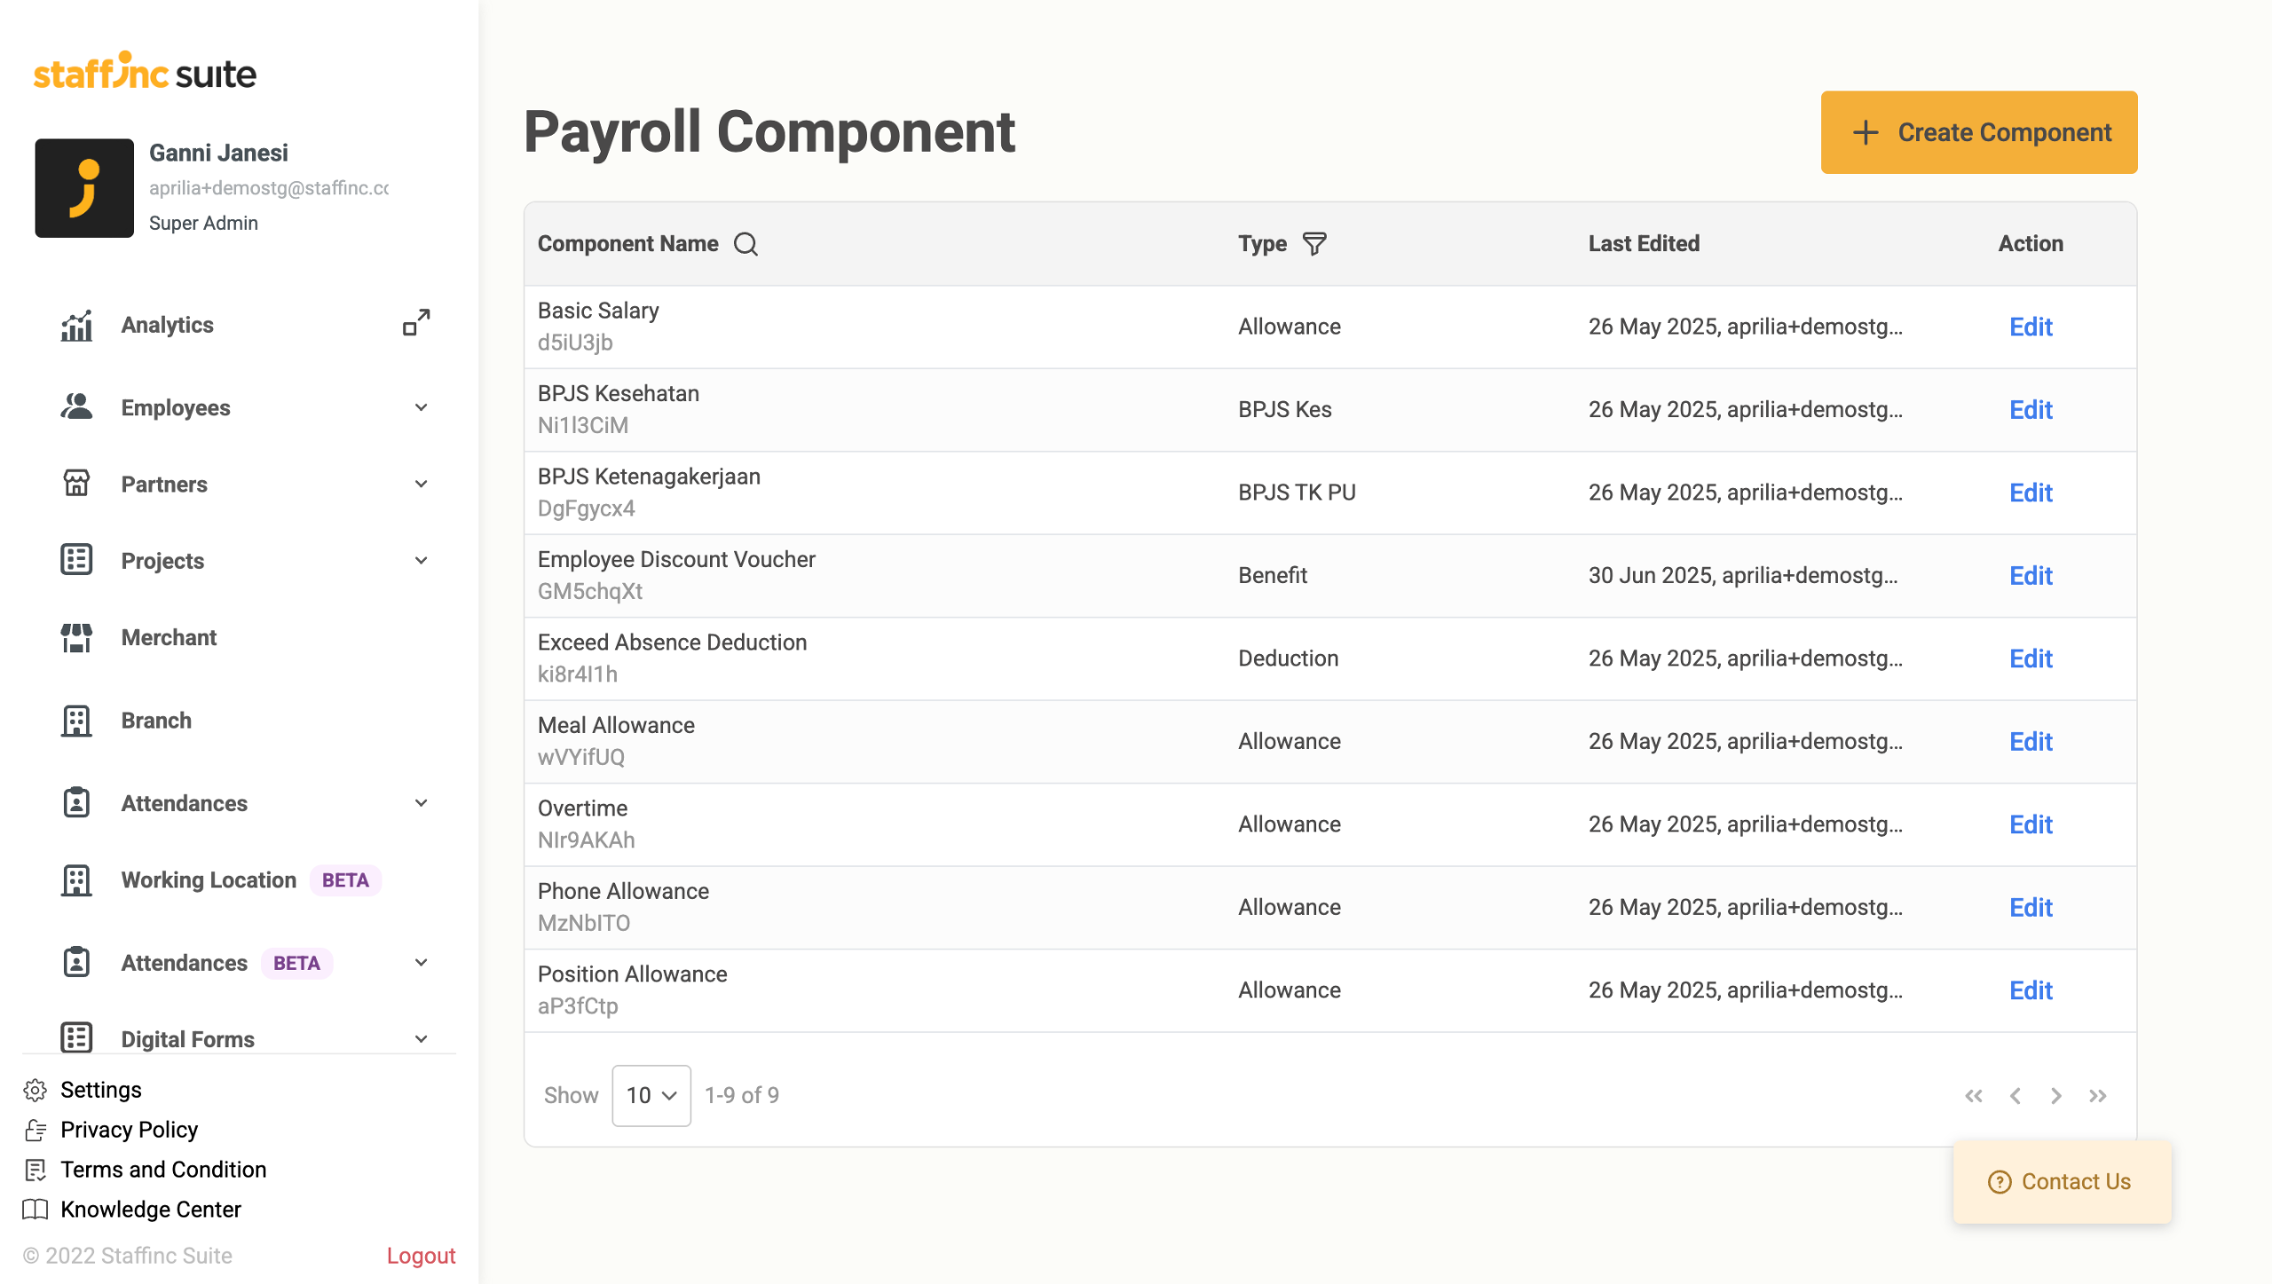This screenshot has width=2272, height=1284.
Task: Click the Branch building icon
Action: [76, 721]
